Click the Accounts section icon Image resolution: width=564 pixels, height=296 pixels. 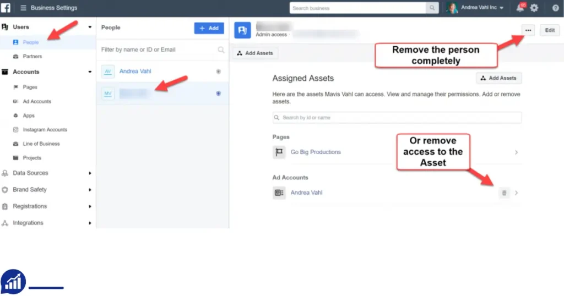point(4,72)
